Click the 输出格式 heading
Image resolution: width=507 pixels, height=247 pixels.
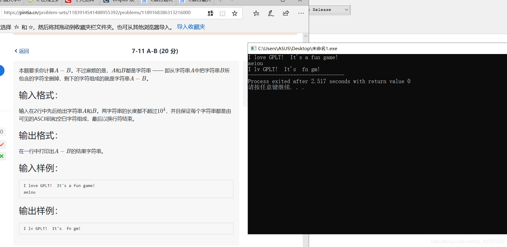click(38, 135)
